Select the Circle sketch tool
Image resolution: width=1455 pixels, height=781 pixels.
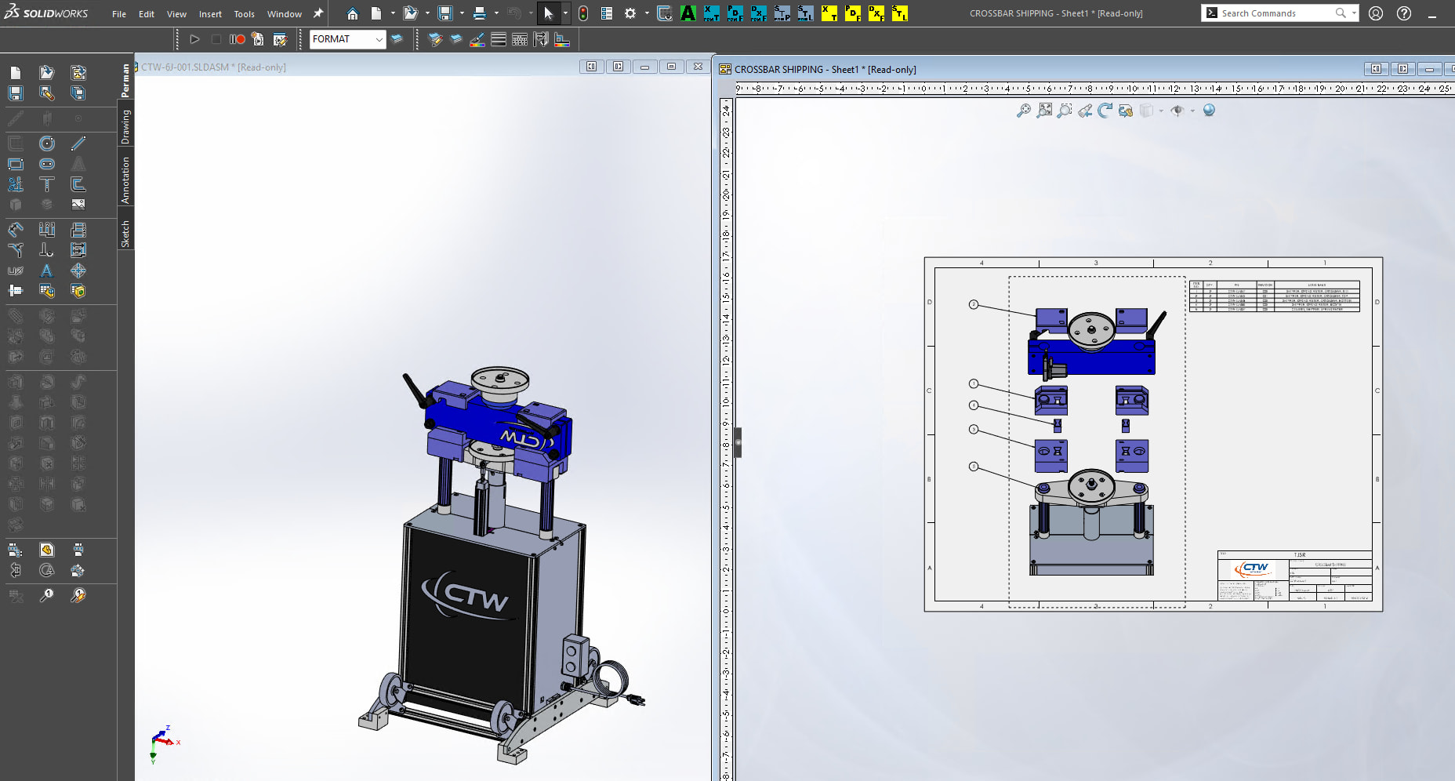(47, 143)
